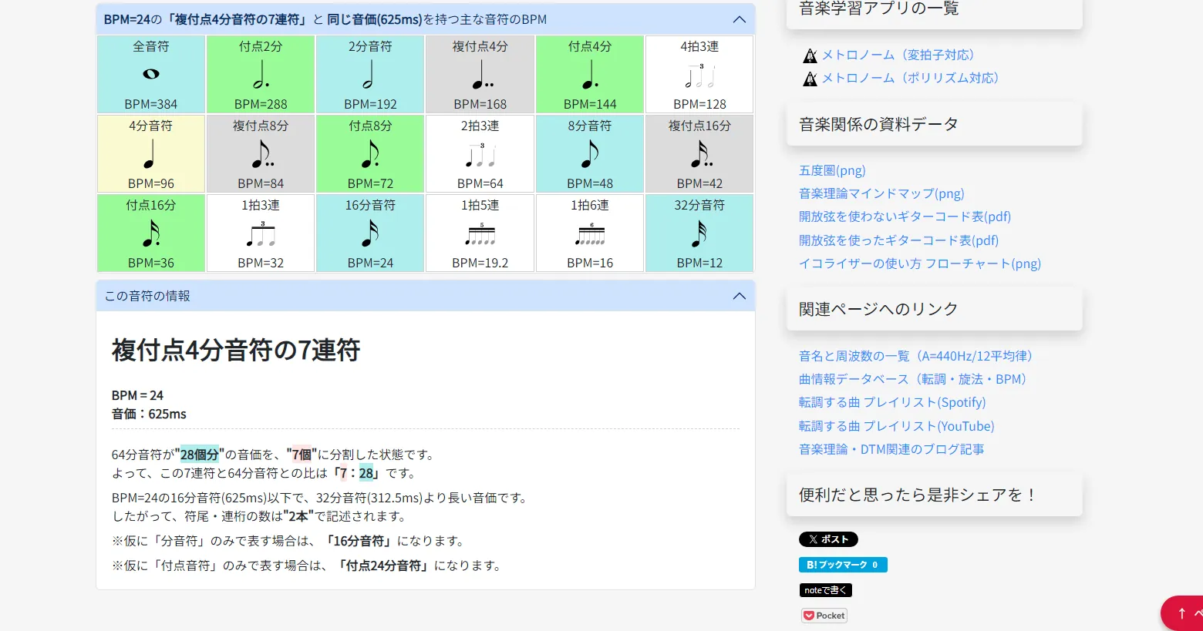Screen dimensions: 1203x631
Task: Click the BPM=12 label
Action: tap(699, 263)
